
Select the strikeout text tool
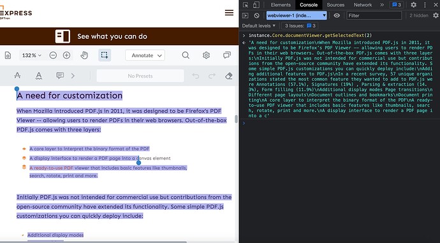[x=17, y=76]
